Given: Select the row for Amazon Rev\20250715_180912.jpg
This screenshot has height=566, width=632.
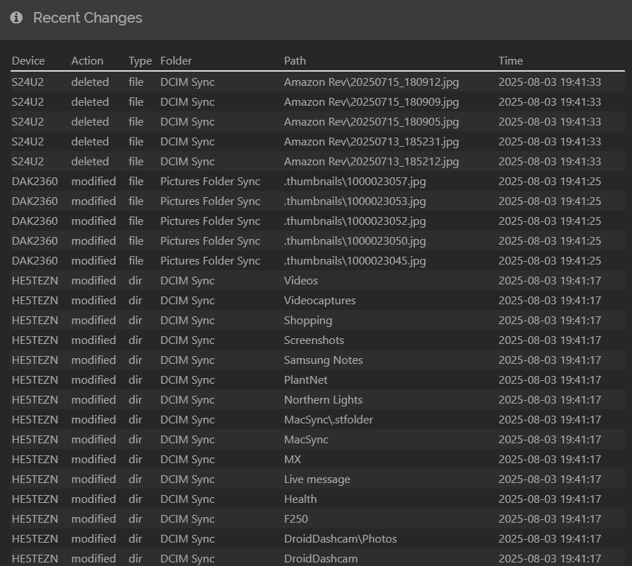Looking at the screenshot, I should pyautogui.click(x=318, y=82).
